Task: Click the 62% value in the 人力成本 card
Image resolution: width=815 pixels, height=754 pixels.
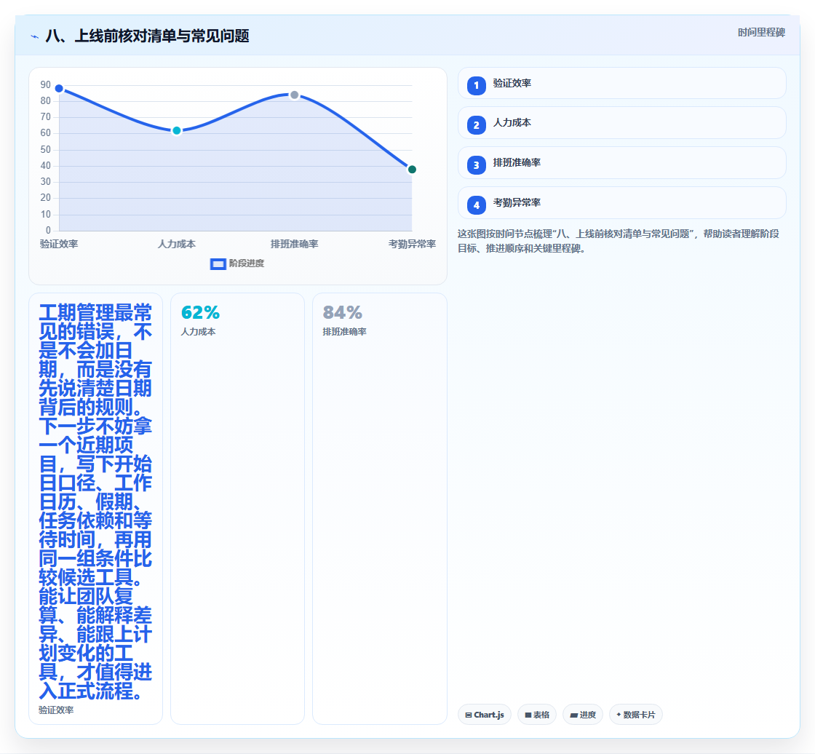Action: point(200,312)
